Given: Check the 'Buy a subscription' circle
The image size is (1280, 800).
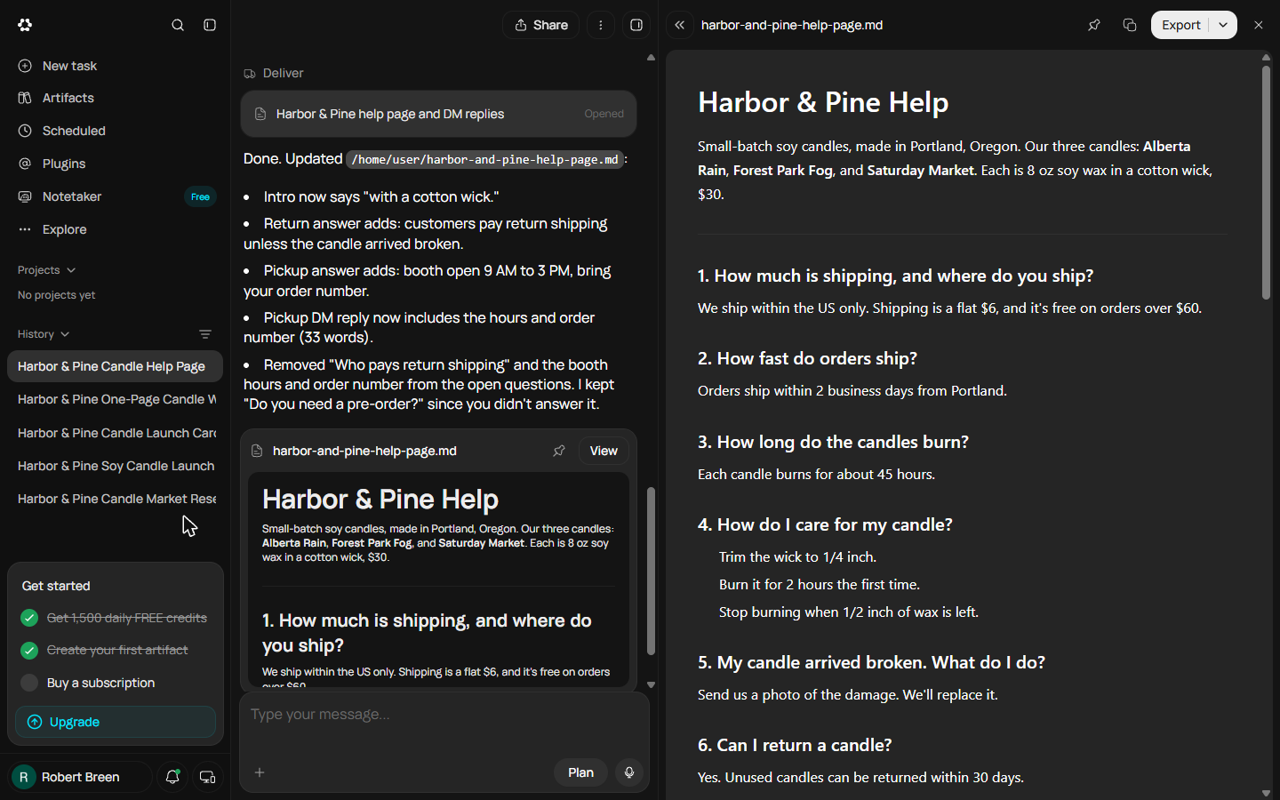Looking at the screenshot, I should click(x=29, y=683).
